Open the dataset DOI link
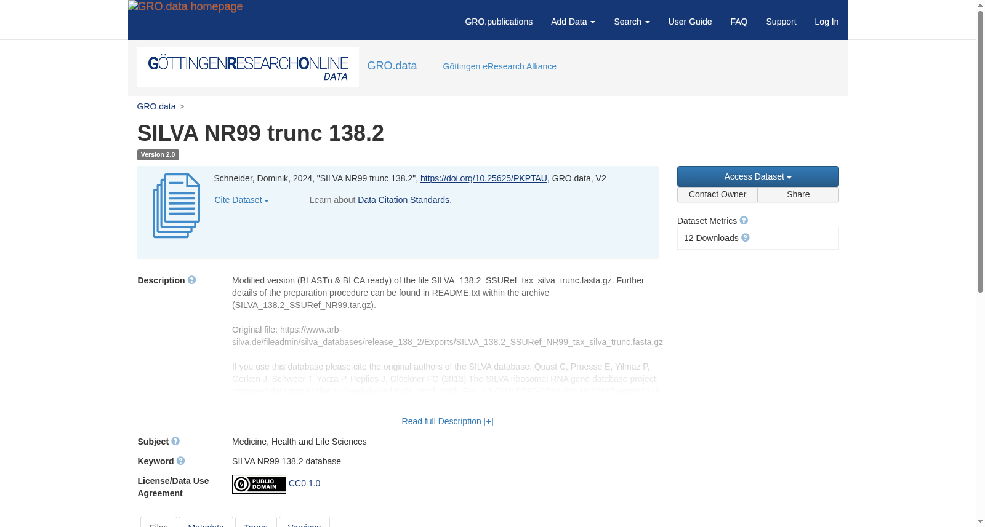Viewport: 985px width, 527px height. (484, 178)
